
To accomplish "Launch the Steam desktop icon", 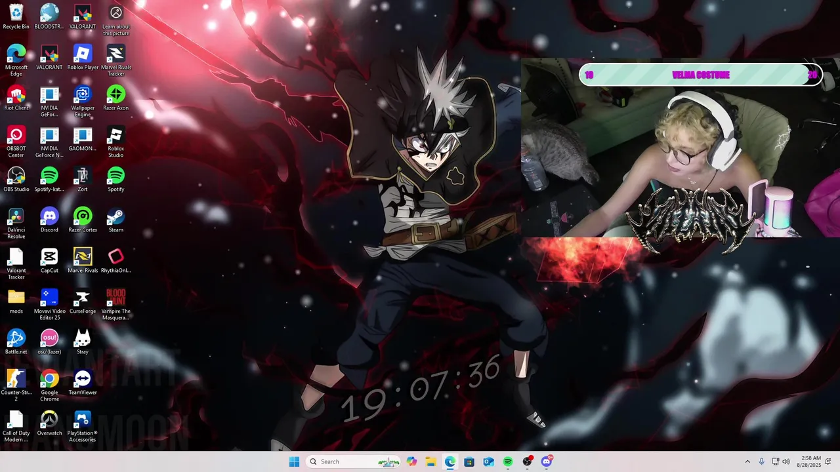I will [116, 220].
